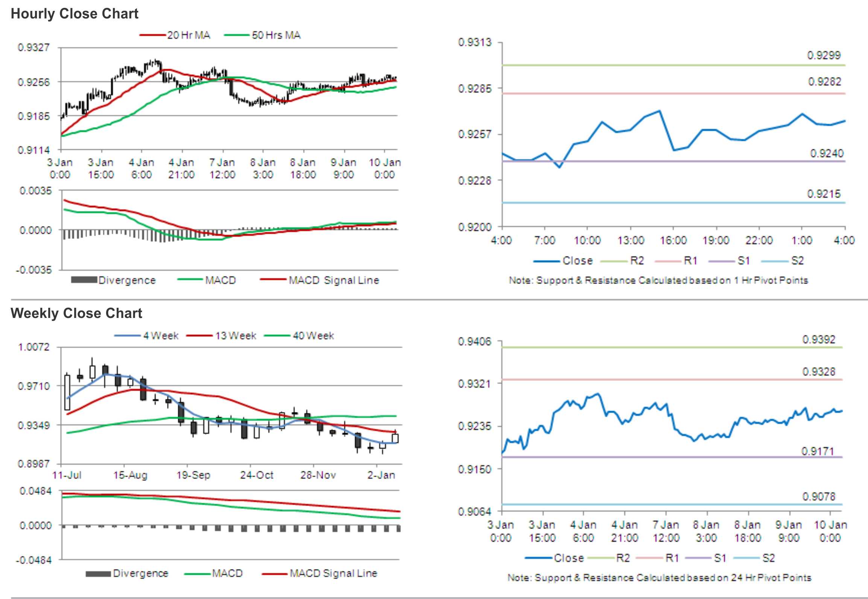This screenshot has height=599, width=868.
Task: Click the 0.9285 axis value
Action: coord(474,89)
